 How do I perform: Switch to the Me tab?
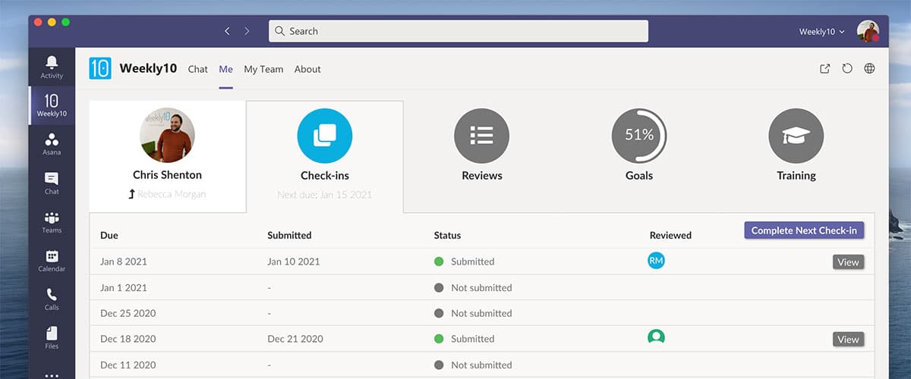(225, 69)
